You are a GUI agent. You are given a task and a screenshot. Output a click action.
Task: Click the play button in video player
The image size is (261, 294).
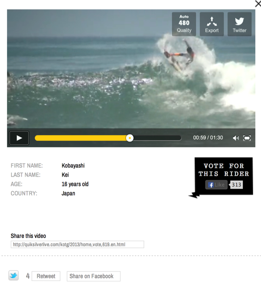click(19, 138)
